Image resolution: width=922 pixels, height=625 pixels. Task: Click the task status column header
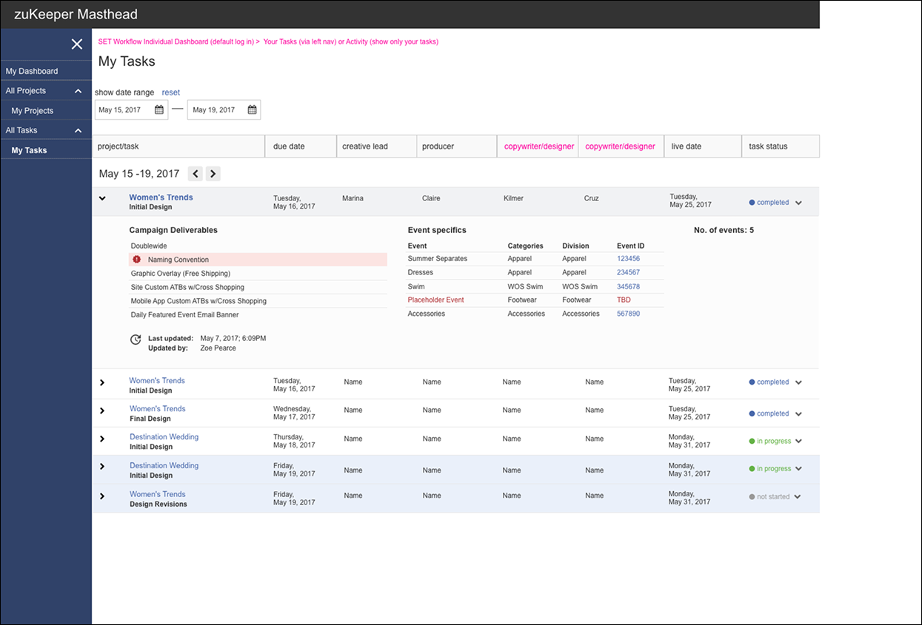[x=781, y=146]
